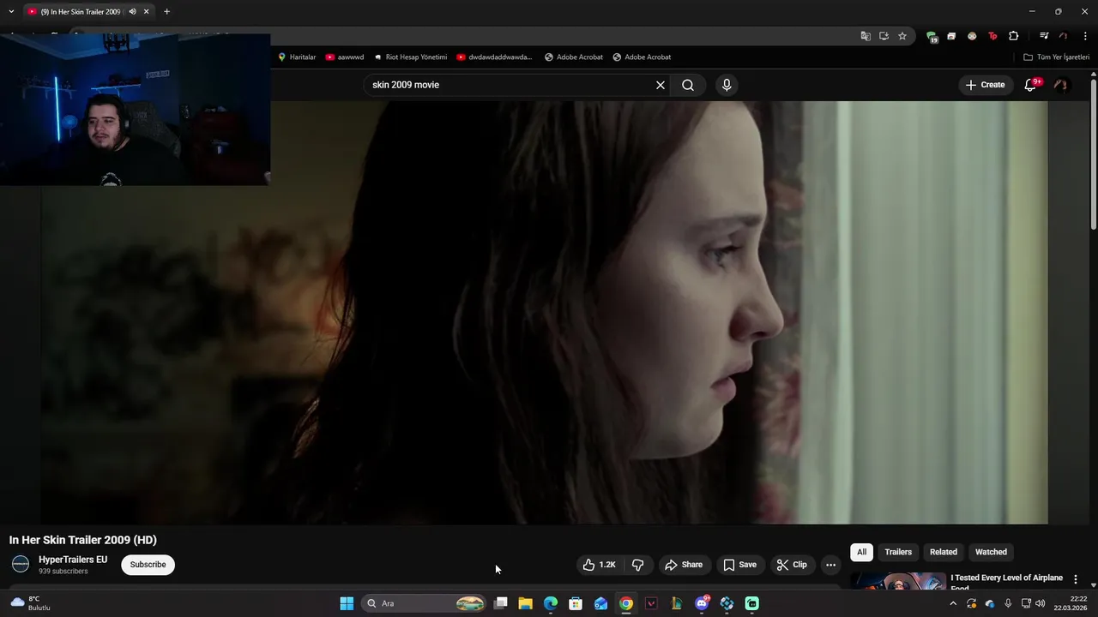The width and height of the screenshot is (1098, 617).
Task: Open options for airplane food video
Action: pos(1076,580)
